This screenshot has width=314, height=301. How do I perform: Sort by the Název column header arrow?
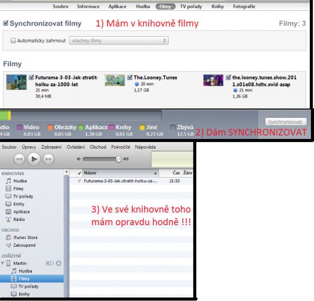click(155, 173)
